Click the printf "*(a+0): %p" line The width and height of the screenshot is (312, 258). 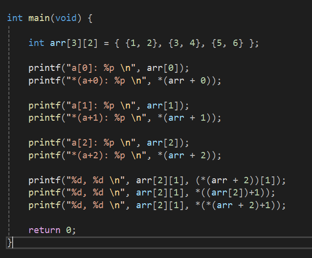tap(125, 81)
